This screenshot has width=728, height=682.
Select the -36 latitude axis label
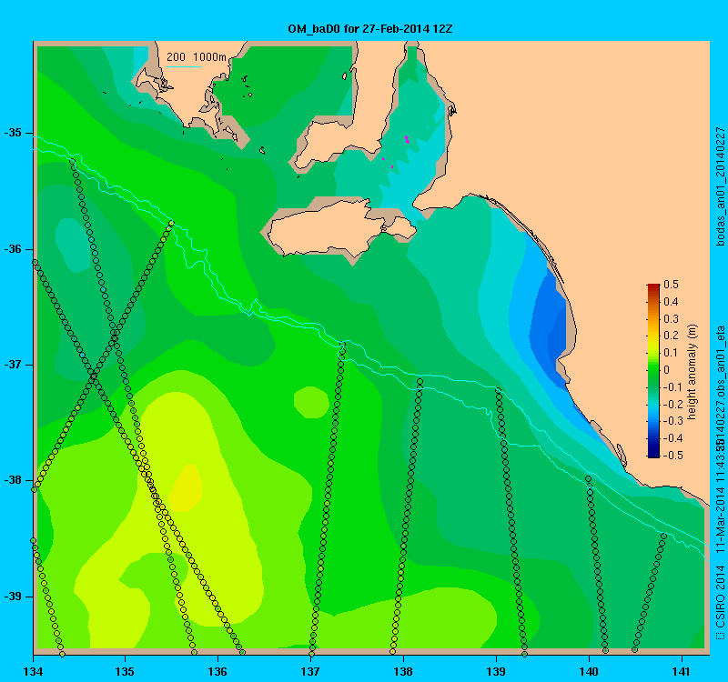[13, 249]
